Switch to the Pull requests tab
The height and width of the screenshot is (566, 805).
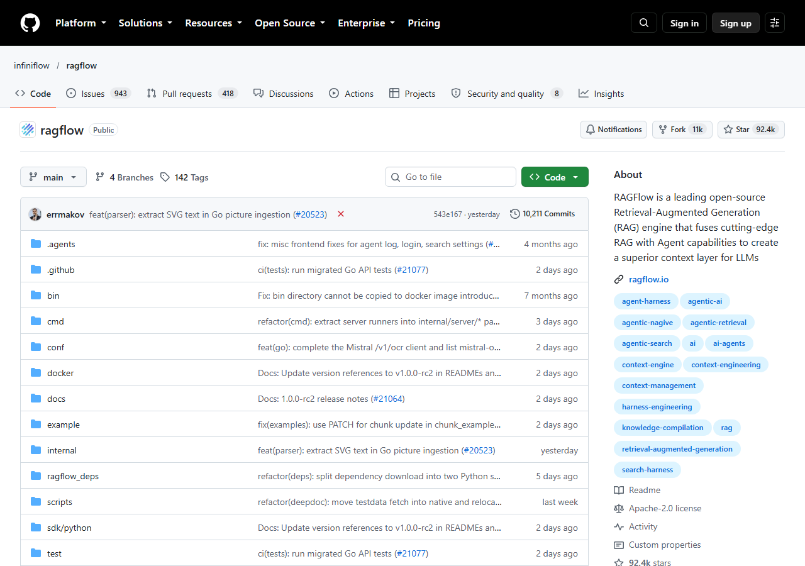click(192, 94)
